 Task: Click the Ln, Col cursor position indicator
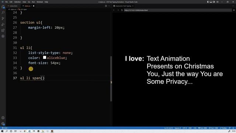pyautogui.click(x=169, y=128)
